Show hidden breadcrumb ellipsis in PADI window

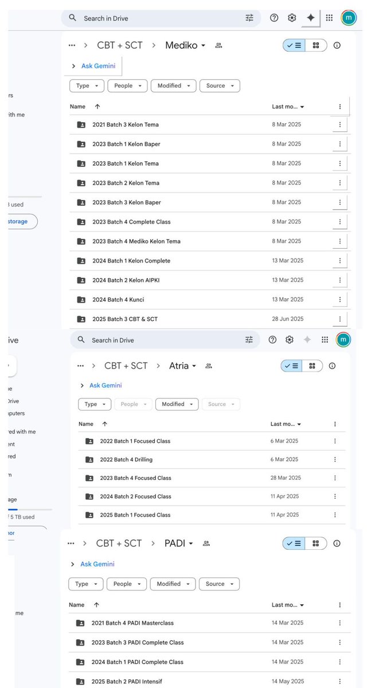pos(71,544)
